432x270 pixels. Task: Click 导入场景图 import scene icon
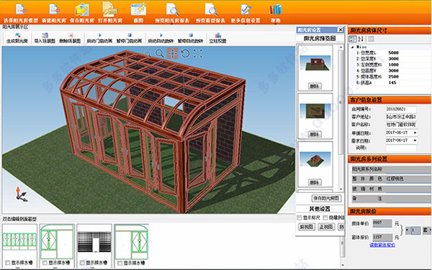45,38
